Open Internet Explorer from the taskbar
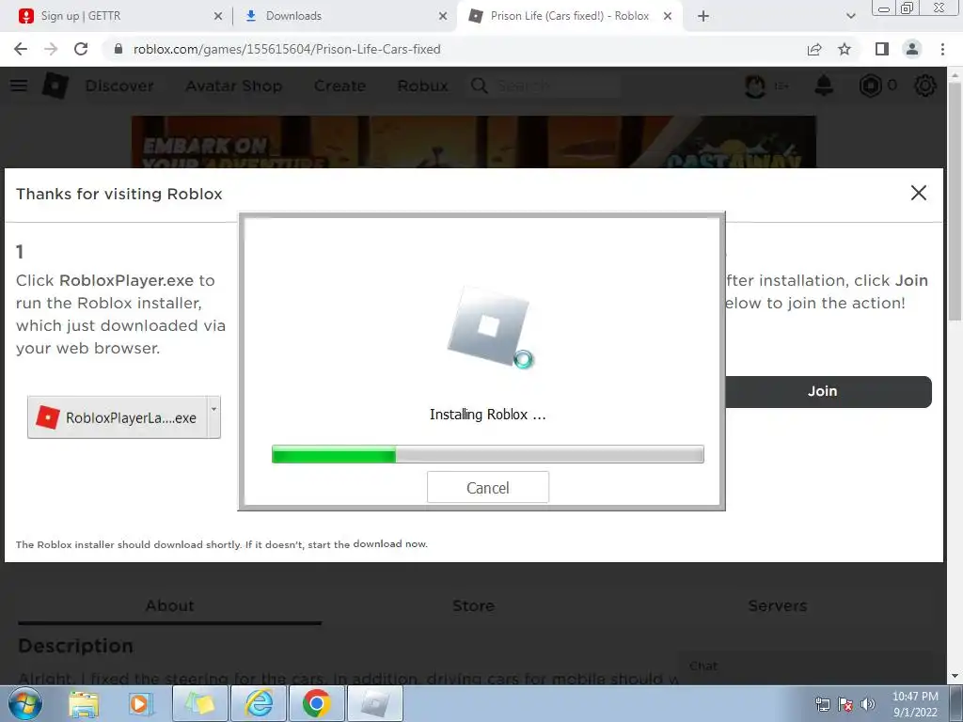 pyautogui.click(x=260, y=703)
